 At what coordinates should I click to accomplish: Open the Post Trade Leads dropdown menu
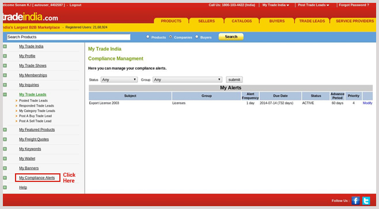click(x=313, y=5)
